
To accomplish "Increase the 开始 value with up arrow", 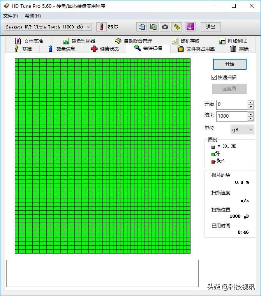I will [250, 102].
